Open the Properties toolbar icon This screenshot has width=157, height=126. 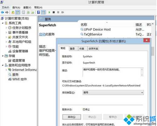23,13
